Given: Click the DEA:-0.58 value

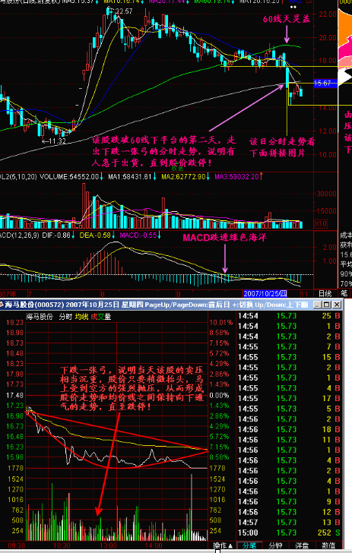Looking at the screenshot, I should pos(95,235).
